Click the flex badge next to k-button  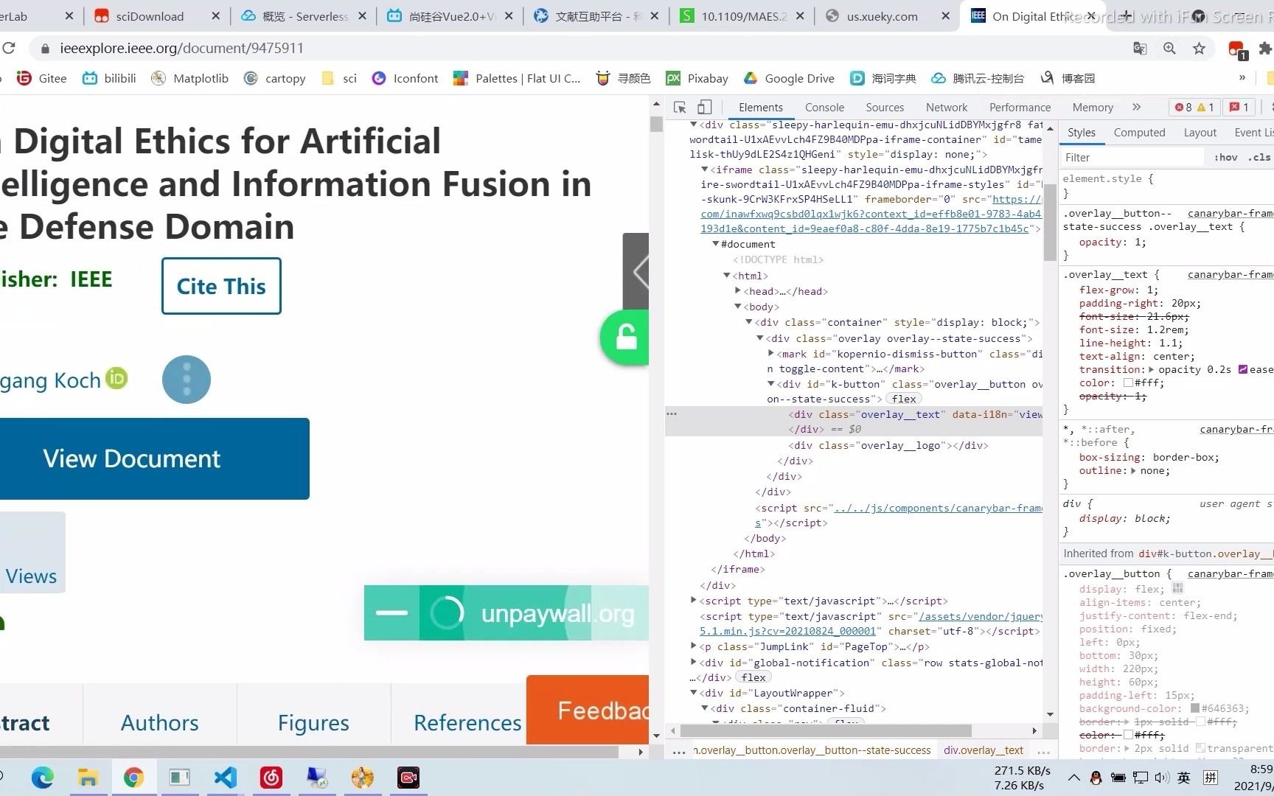point(904,399)
